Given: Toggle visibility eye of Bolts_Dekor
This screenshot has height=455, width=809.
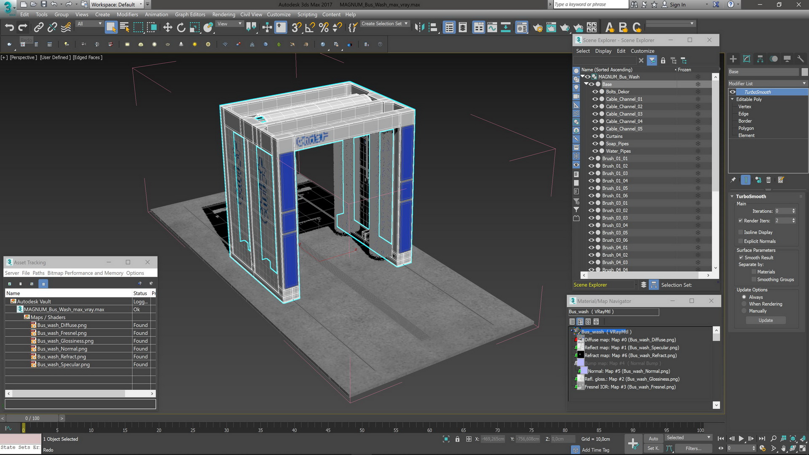Looking at the screenshot, I should pyautogui.click(x=595, y=91).
